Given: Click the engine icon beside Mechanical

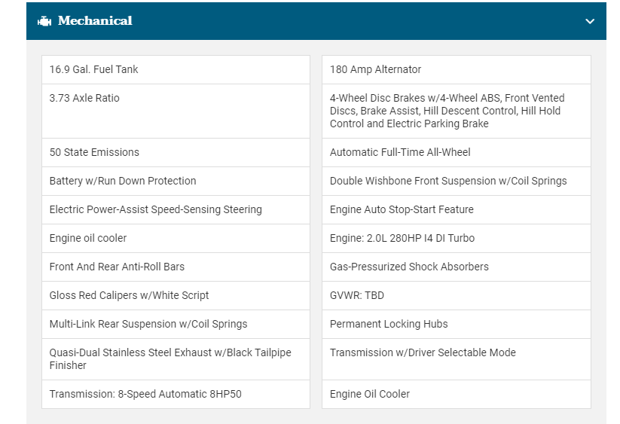Looking at the screenshot, I should tap(44, 21).
